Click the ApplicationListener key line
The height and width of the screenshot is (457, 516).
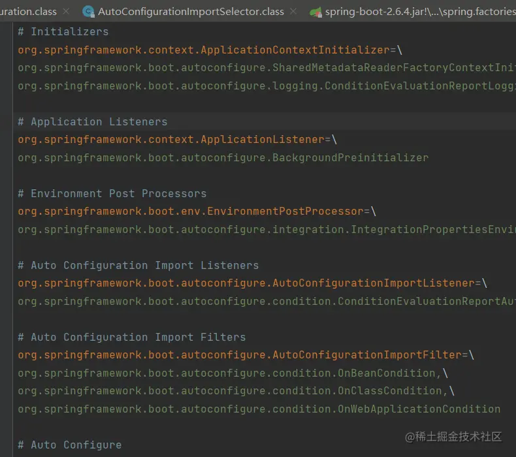[x=178, y=140]
